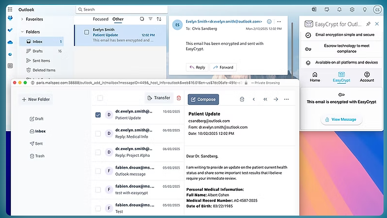Click the Outlook Search field

[x=122, y=9]
